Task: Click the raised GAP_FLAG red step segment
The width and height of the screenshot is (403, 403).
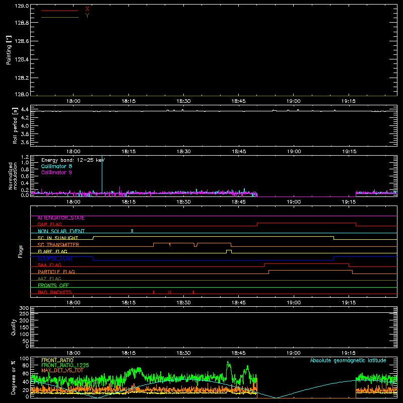Action: (x=306, y=223)
